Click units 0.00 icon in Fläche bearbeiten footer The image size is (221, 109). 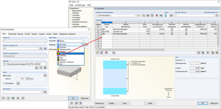[13, 98]
